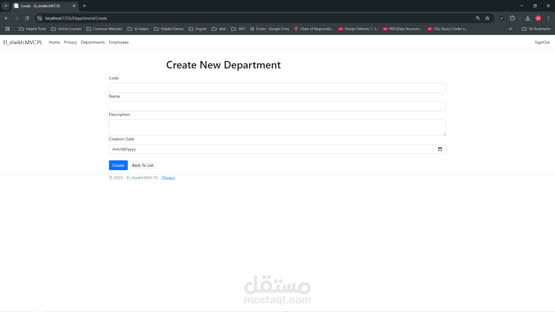Bookmark this page with star icon
Screen dimensions: 555x312
[487, 18]
